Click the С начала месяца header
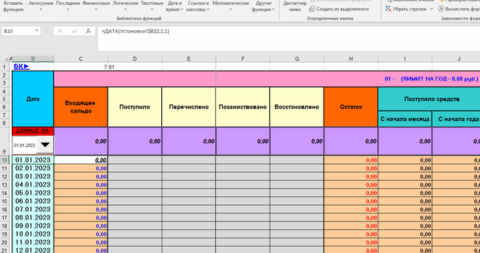Viewport: 480px width, 253px height. 405,119
